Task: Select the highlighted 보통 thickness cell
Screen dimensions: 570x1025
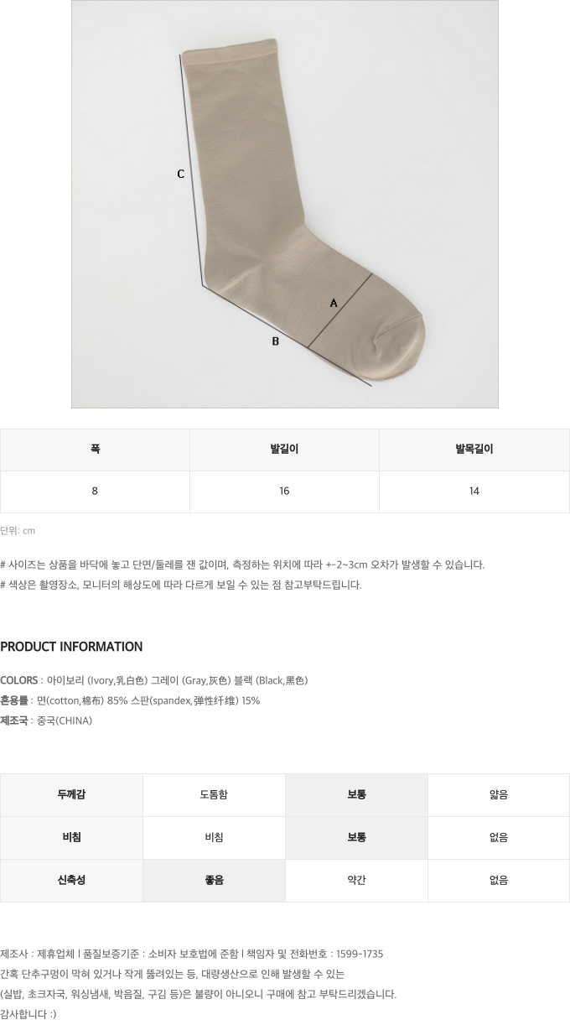Action: click(356, 795)
